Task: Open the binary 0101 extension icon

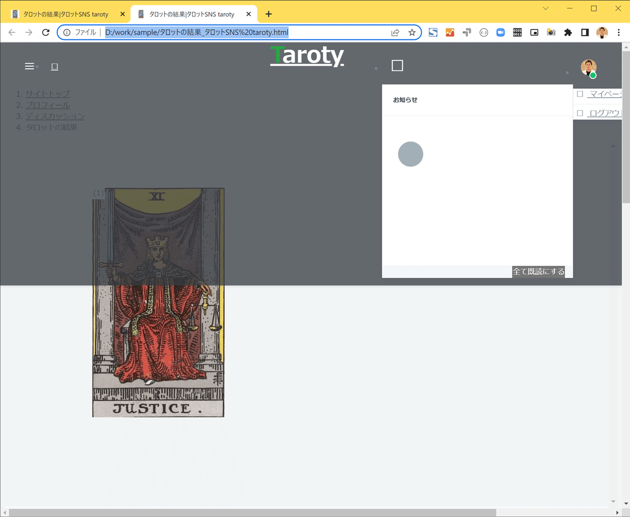Action: click(517, 33)
